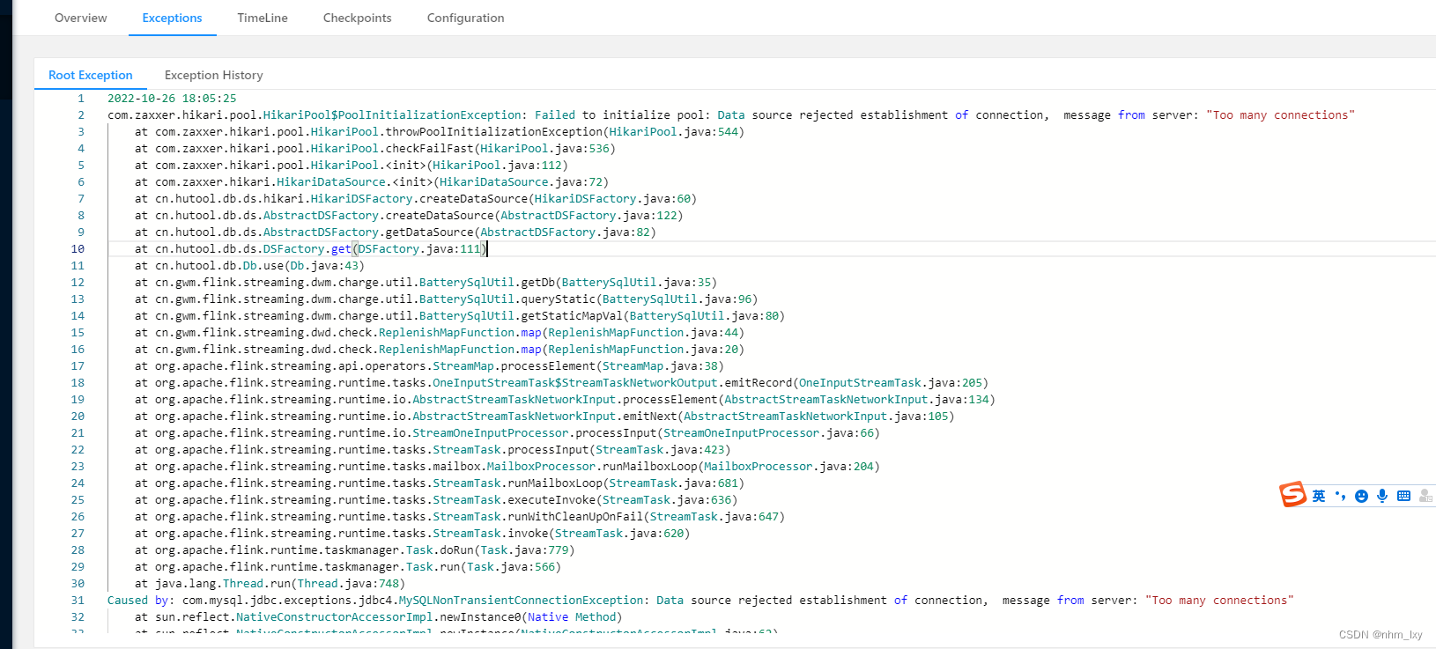Screen dimensions: 1436x649
Task: Click MySQLNonTransientConnectionException on line 31
Action: (x=521, y=601)
